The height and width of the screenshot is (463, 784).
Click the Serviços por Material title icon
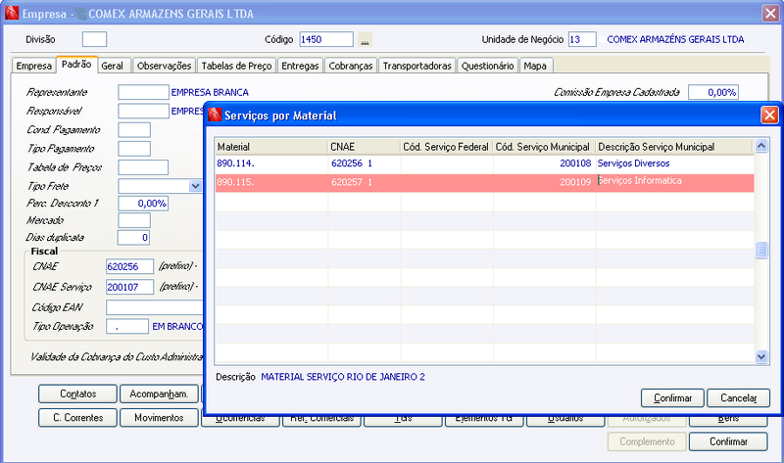[x=215, y=115]
